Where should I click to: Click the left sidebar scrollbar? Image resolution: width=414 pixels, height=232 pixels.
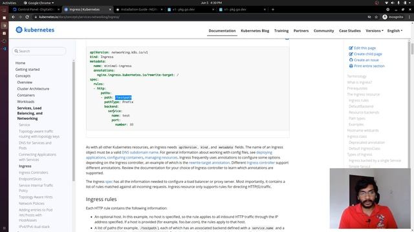tap(73, 121)
